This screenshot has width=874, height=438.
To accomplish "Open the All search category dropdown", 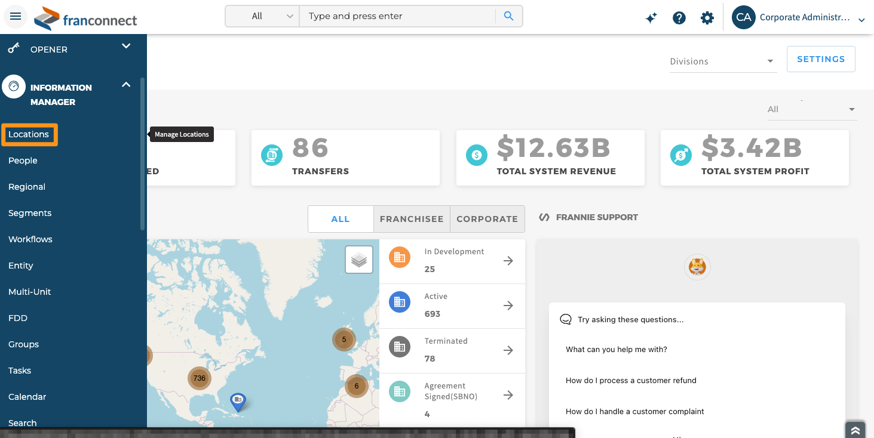I will (263, 16).
